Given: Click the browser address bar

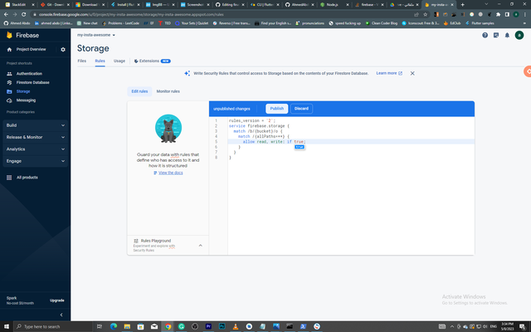Looking at the screenshot, I should 223,15.
